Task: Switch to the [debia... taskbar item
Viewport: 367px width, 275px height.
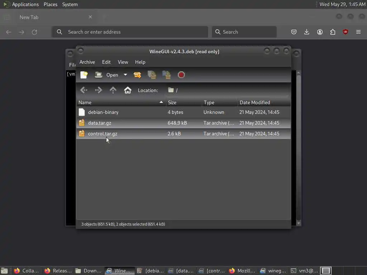Action: 150,271
